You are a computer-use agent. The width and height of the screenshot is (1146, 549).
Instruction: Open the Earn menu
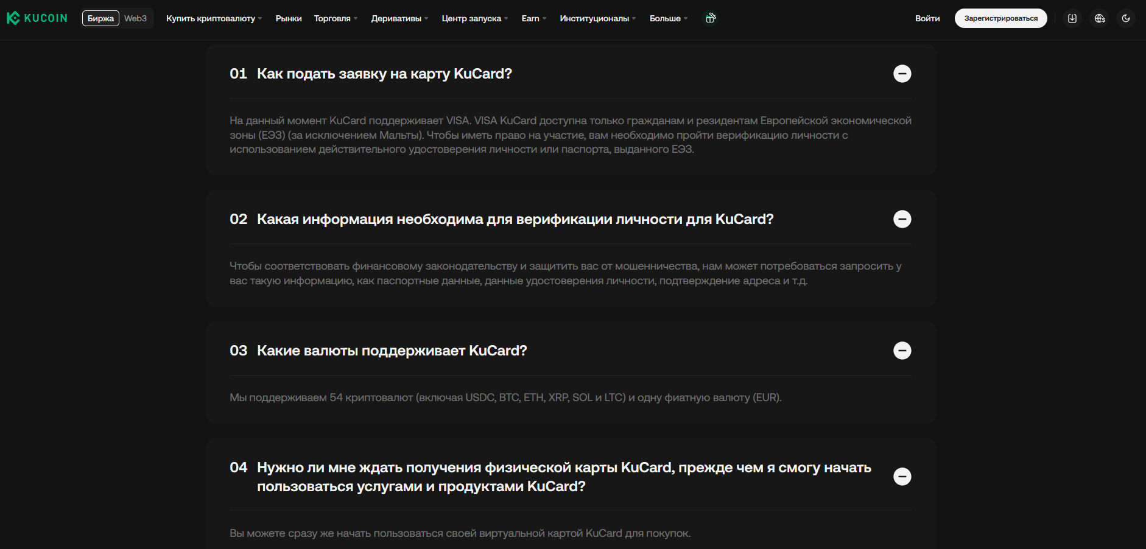(533, 18)
